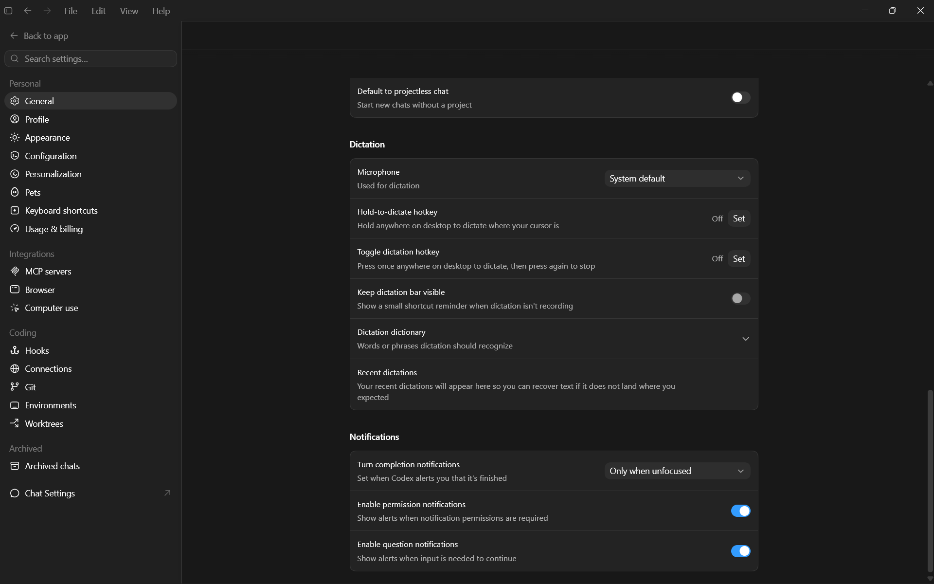This screenshot has width=934, height=584.
Task: Open the Help menu
Action: click(x=161, y=11)
